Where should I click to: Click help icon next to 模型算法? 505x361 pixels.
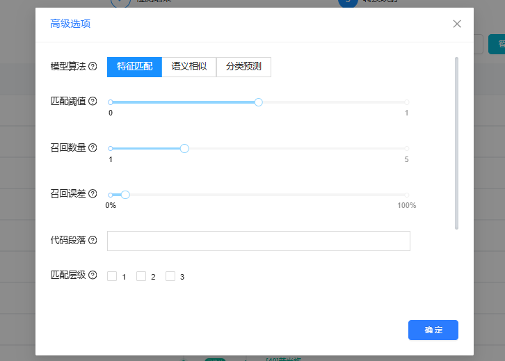pos(93,67)
